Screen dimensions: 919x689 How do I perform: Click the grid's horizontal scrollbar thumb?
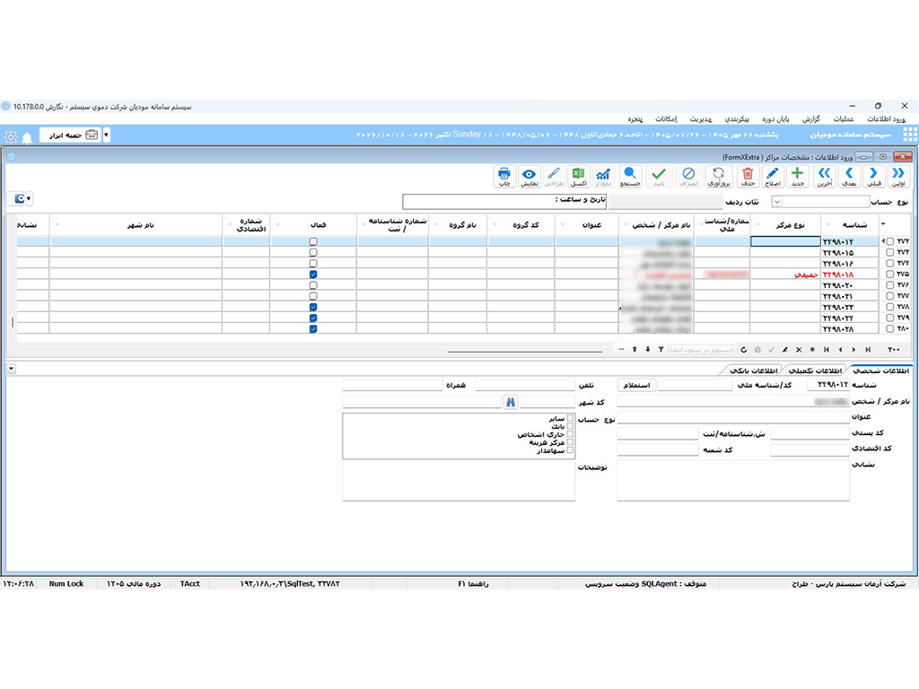click(x=524, y=352)
